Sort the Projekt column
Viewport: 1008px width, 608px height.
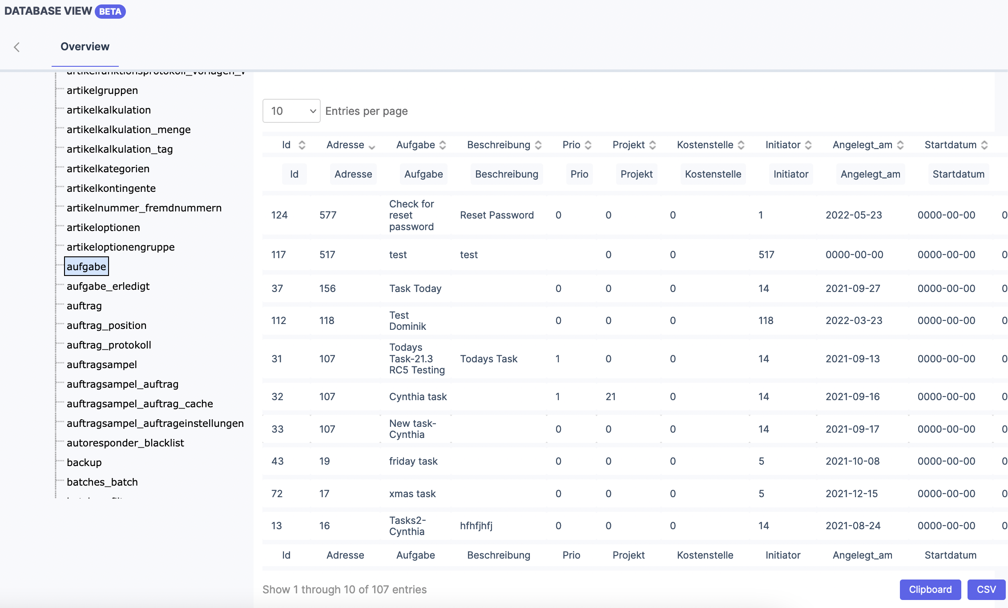pyautogui.click(x=653, y=145)
